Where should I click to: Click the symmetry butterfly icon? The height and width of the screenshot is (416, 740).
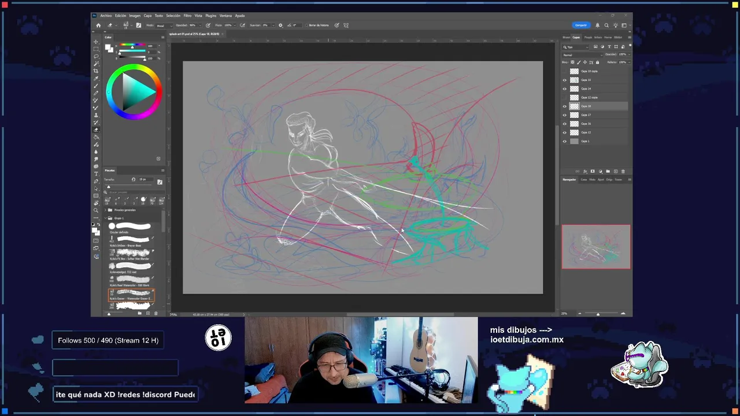pyautogui.click(x=346, y=25)
